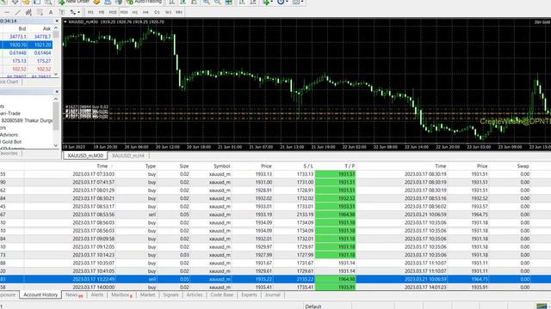Viewport: 551px width, 309px height.
Task: Switch chart to bar chart style
Action: (172, 2)
